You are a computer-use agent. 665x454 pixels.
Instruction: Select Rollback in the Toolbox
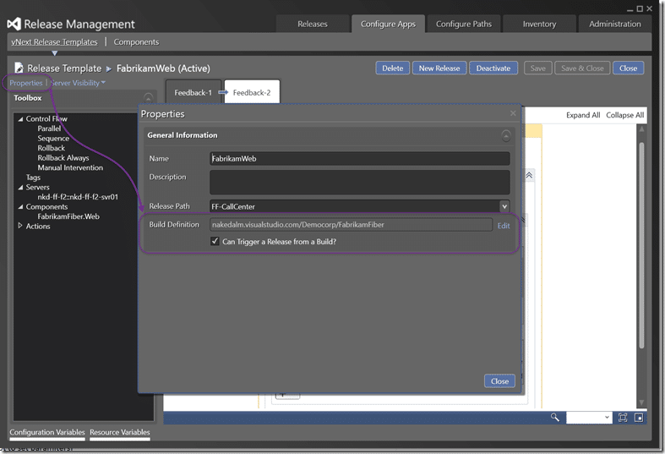click(52, 148)
